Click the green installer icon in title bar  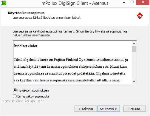pyautogui.click(x=4, y=3)
